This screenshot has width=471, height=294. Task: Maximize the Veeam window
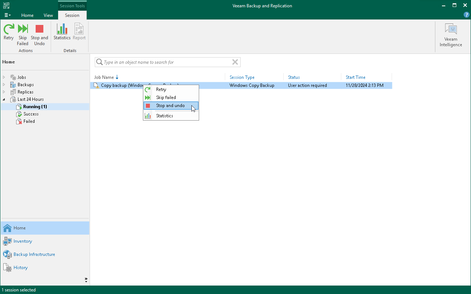tap(454, 5)
